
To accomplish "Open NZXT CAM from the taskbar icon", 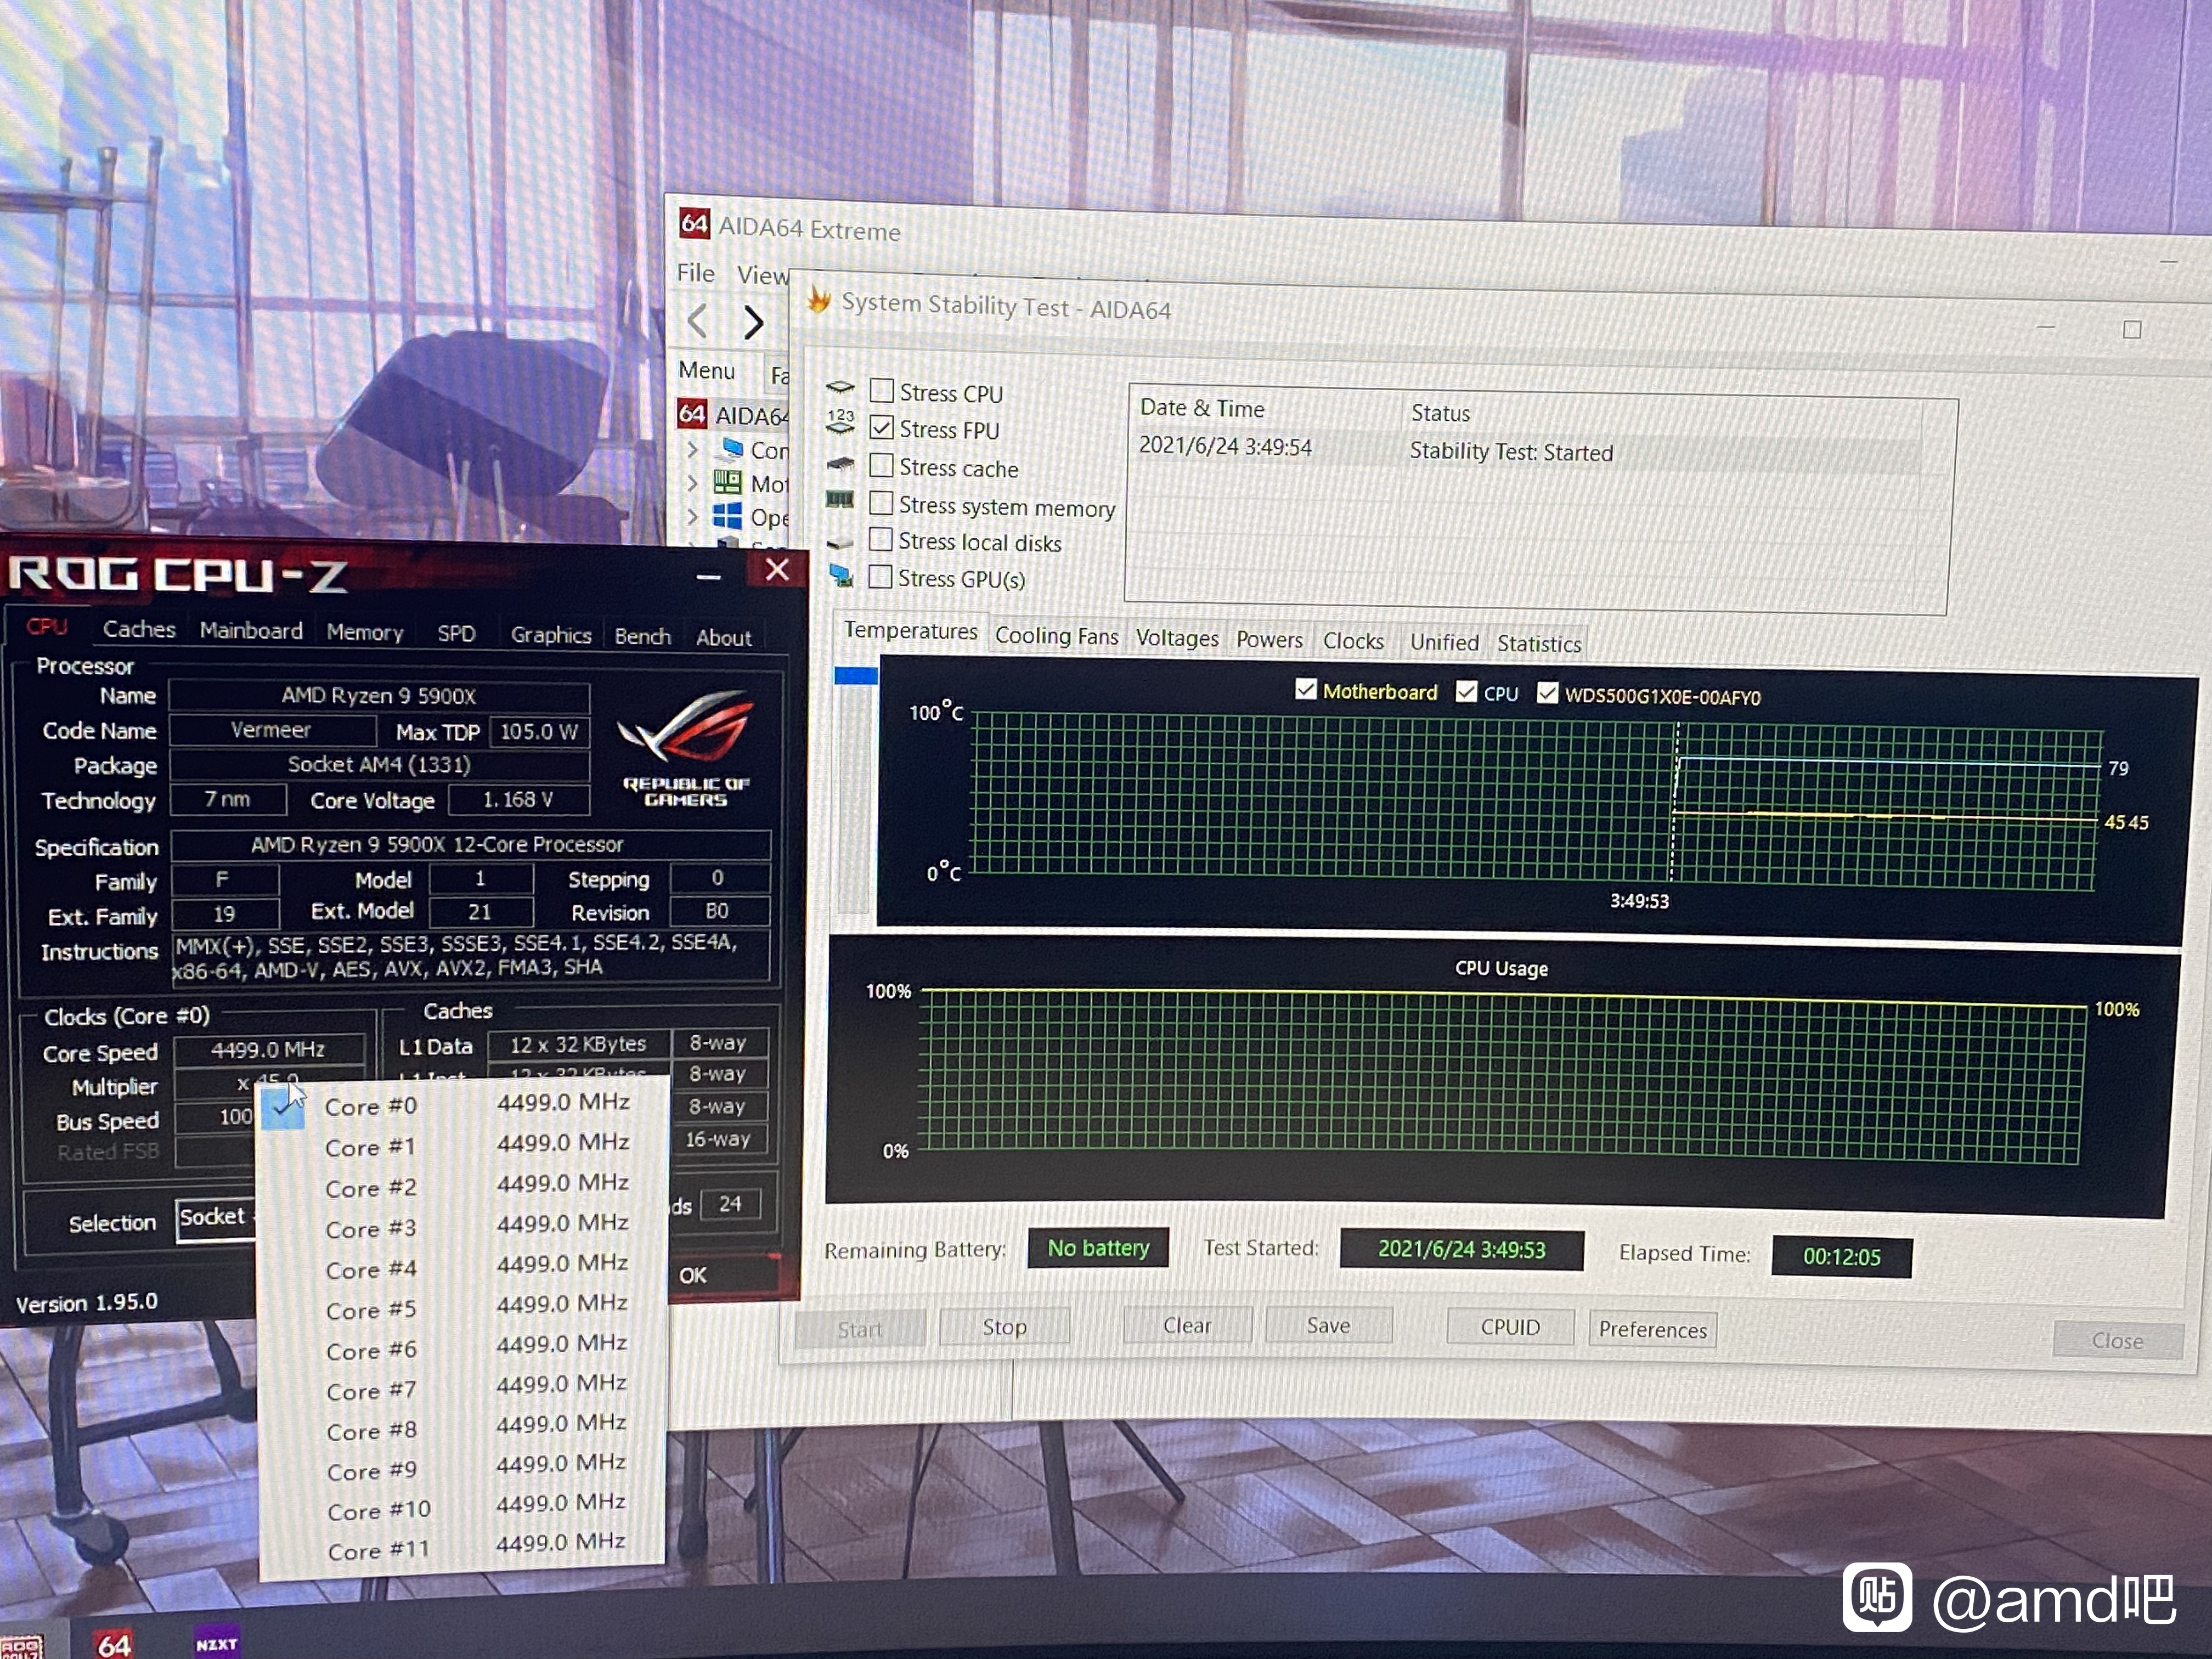I will (216, 1643).
